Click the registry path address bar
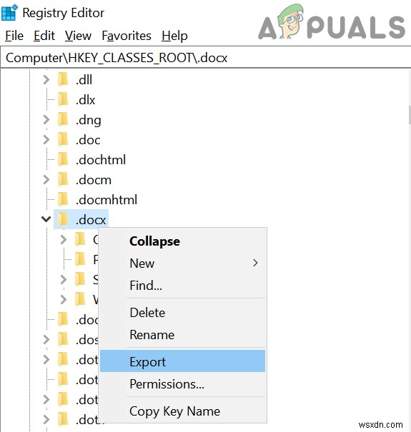 tap(206, 58)
